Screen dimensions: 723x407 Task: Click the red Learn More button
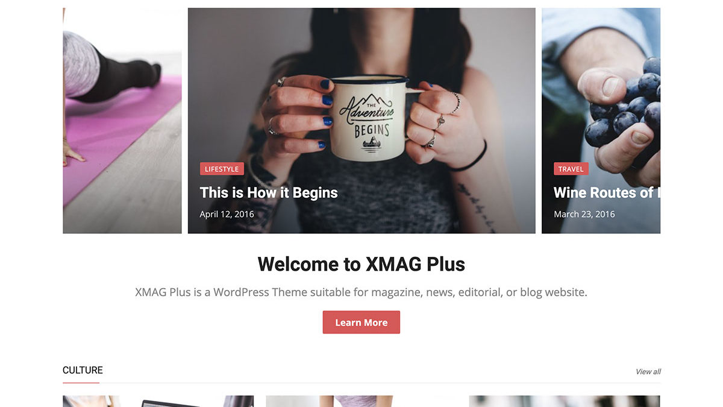361,323
